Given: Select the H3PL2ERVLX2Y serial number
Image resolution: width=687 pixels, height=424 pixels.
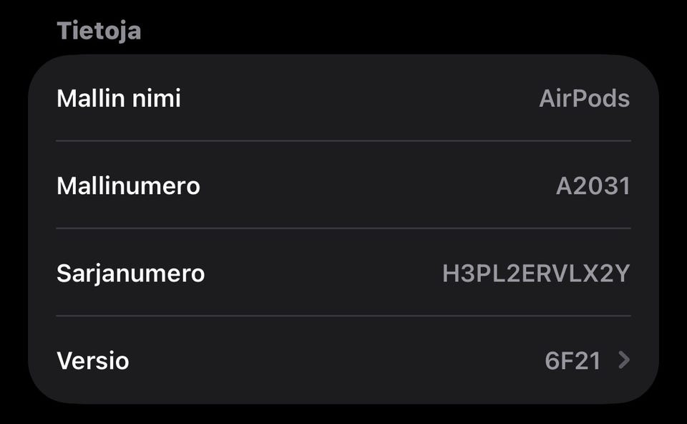Looking at the screenshot, I should coord(536,274).
